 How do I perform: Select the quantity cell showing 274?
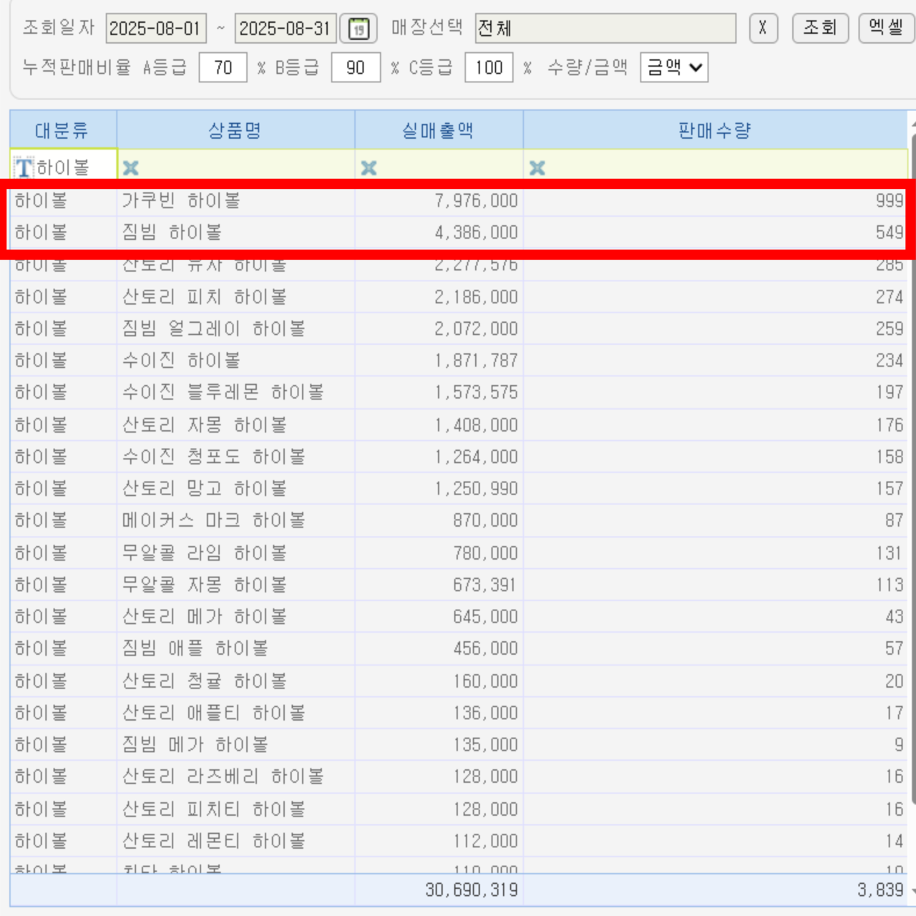click(x=890, y=297)
